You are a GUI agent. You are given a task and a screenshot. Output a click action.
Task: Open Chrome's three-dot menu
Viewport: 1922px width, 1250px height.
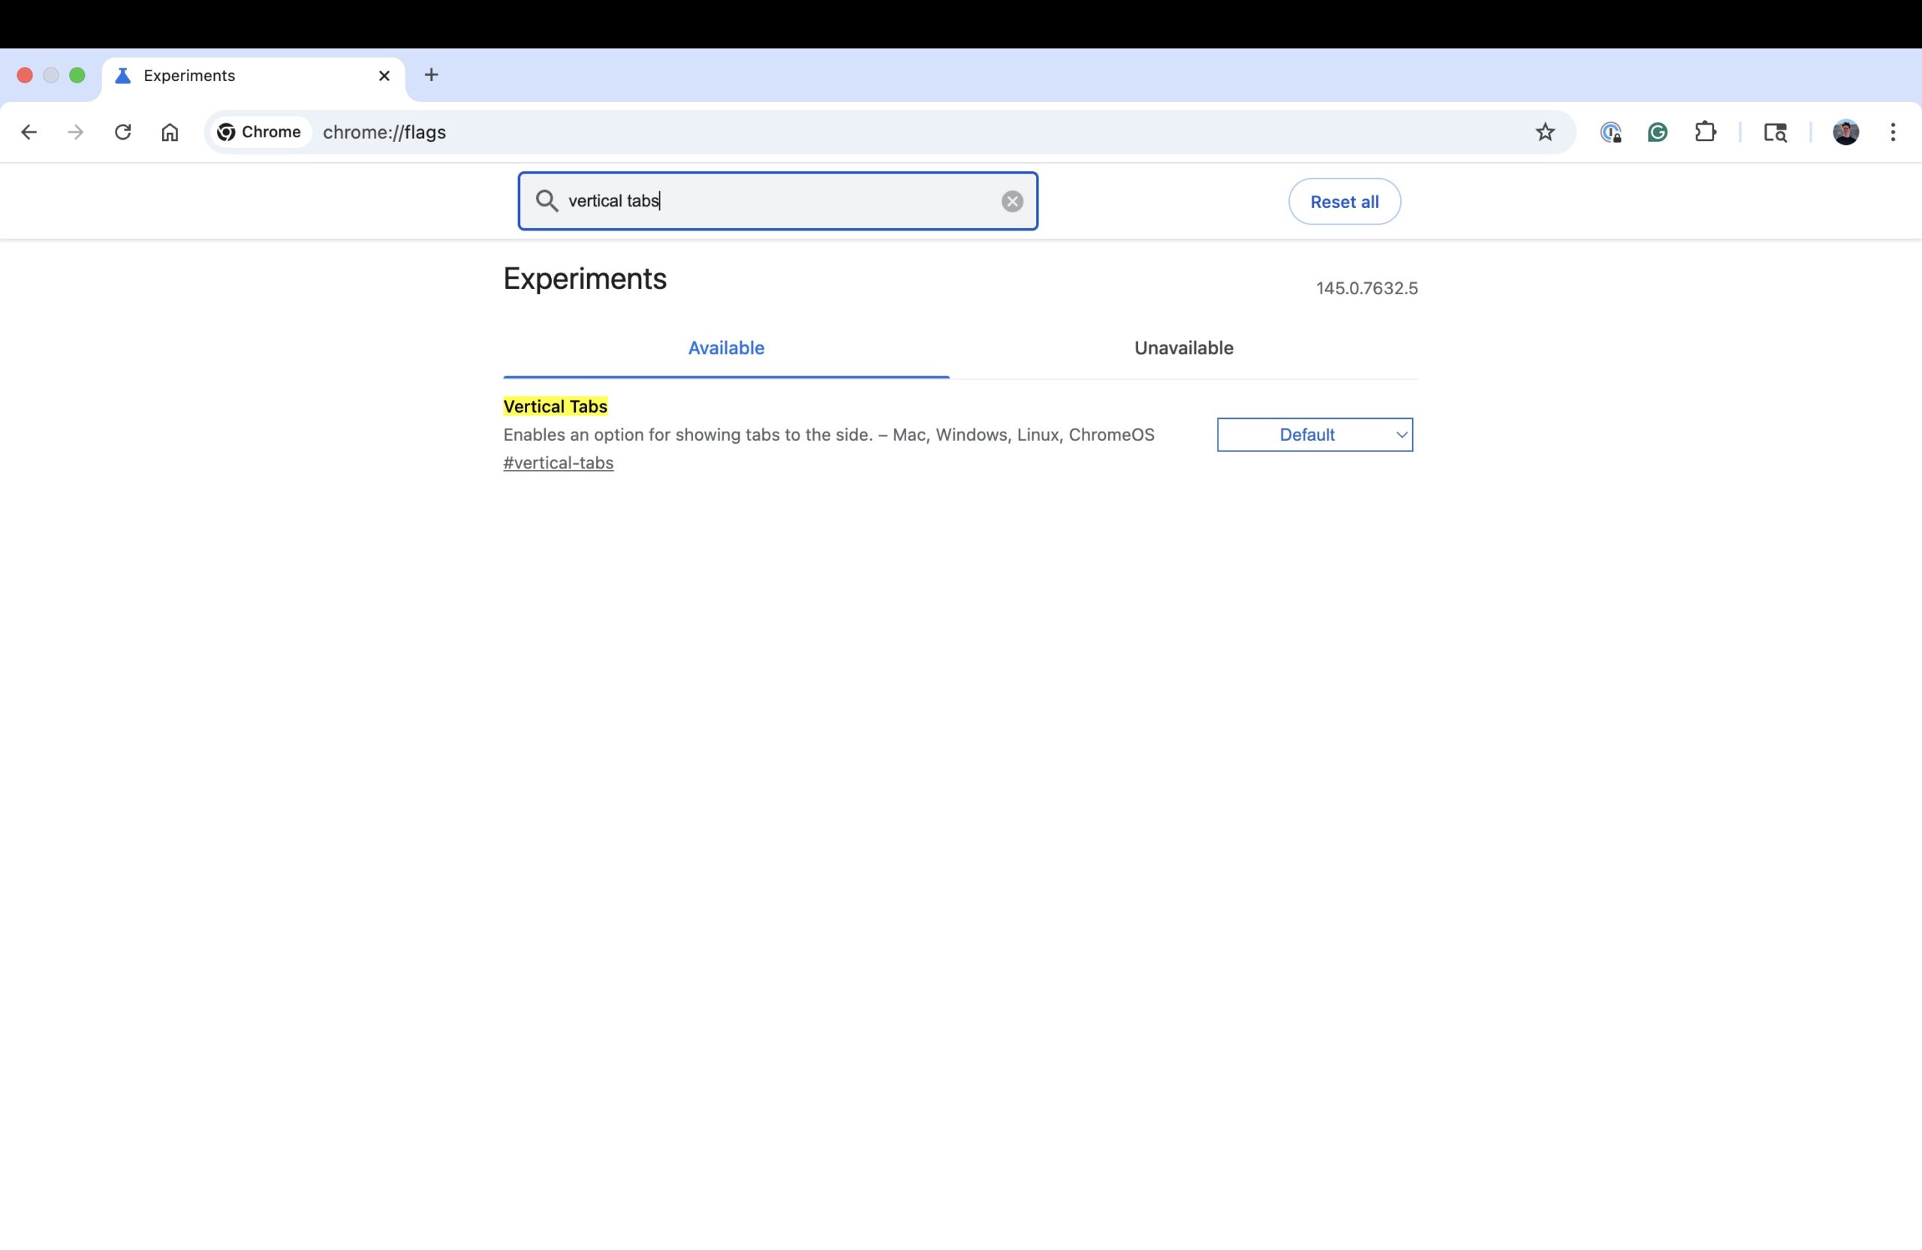tap(1893, 132)
